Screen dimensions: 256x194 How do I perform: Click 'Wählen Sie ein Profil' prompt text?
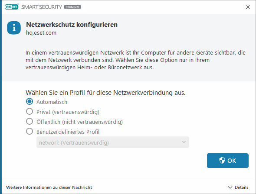tap(105, 93)
